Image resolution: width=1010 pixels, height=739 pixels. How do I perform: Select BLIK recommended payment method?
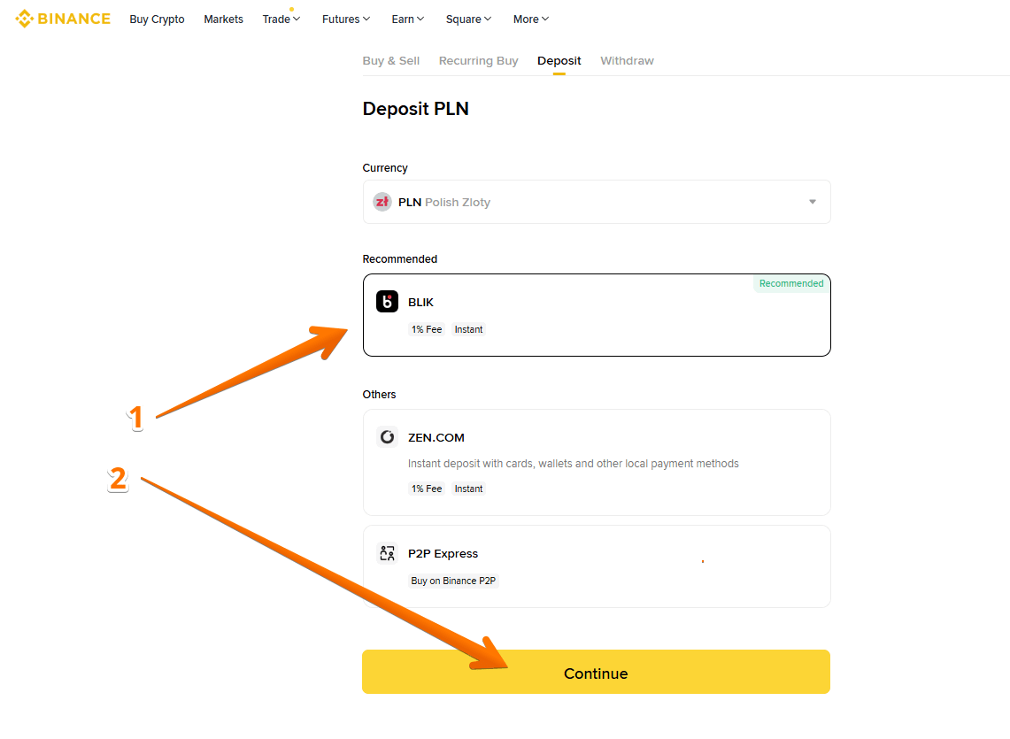596,314
